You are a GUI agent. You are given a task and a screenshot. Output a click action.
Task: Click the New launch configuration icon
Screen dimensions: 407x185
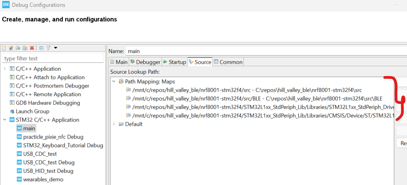tap(4, 48)
